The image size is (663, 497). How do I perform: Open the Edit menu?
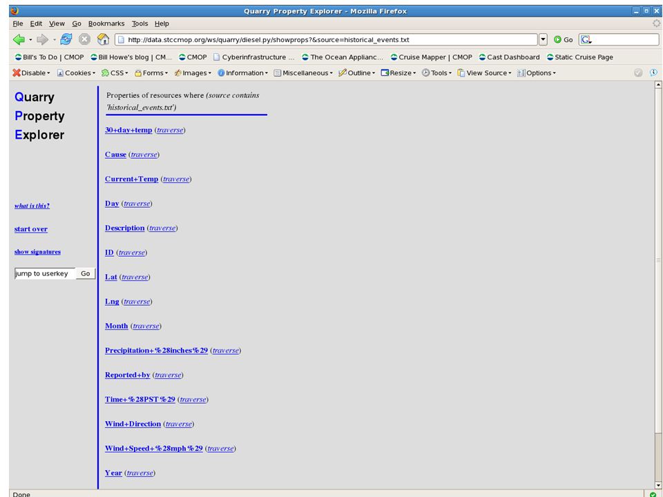coord(36,23)
